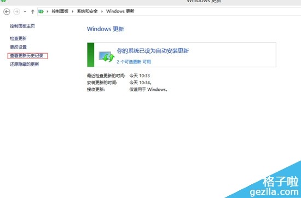Click the 今天 10:33 last check time
This screenshot has height=198, width=301.
point(140,75)
